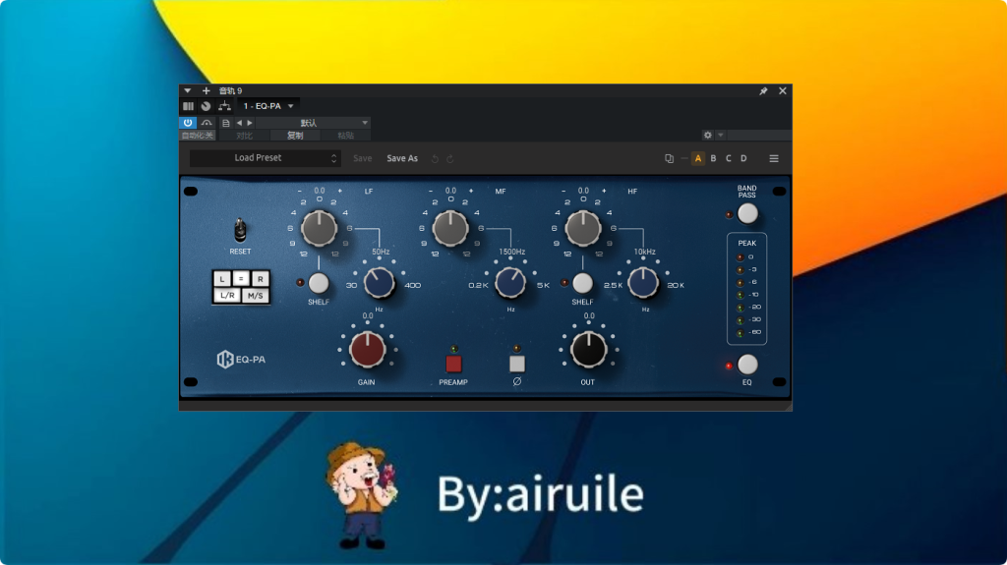Click the 对比 compare button
This screenshot has height=565, width=1007.
coord(244,136)
